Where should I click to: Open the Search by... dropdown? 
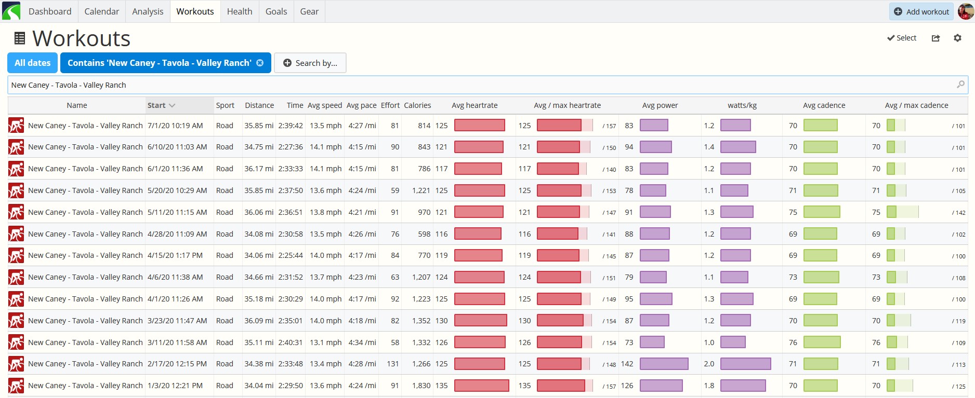(x=310, y=63)
